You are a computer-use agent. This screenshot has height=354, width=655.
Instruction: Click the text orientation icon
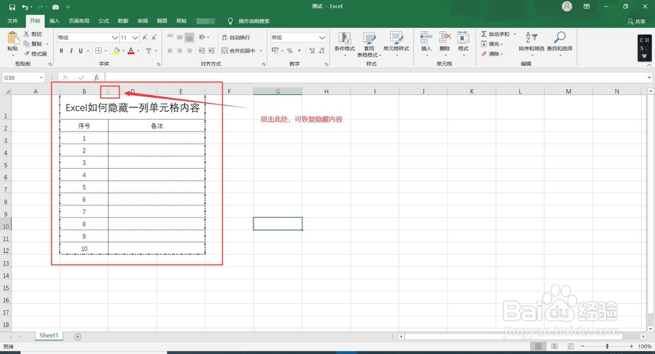(202, 37)
